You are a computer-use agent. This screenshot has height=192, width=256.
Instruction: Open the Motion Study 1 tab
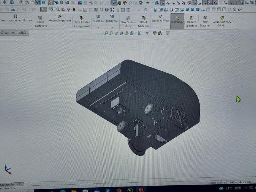[x=11, y=184]
